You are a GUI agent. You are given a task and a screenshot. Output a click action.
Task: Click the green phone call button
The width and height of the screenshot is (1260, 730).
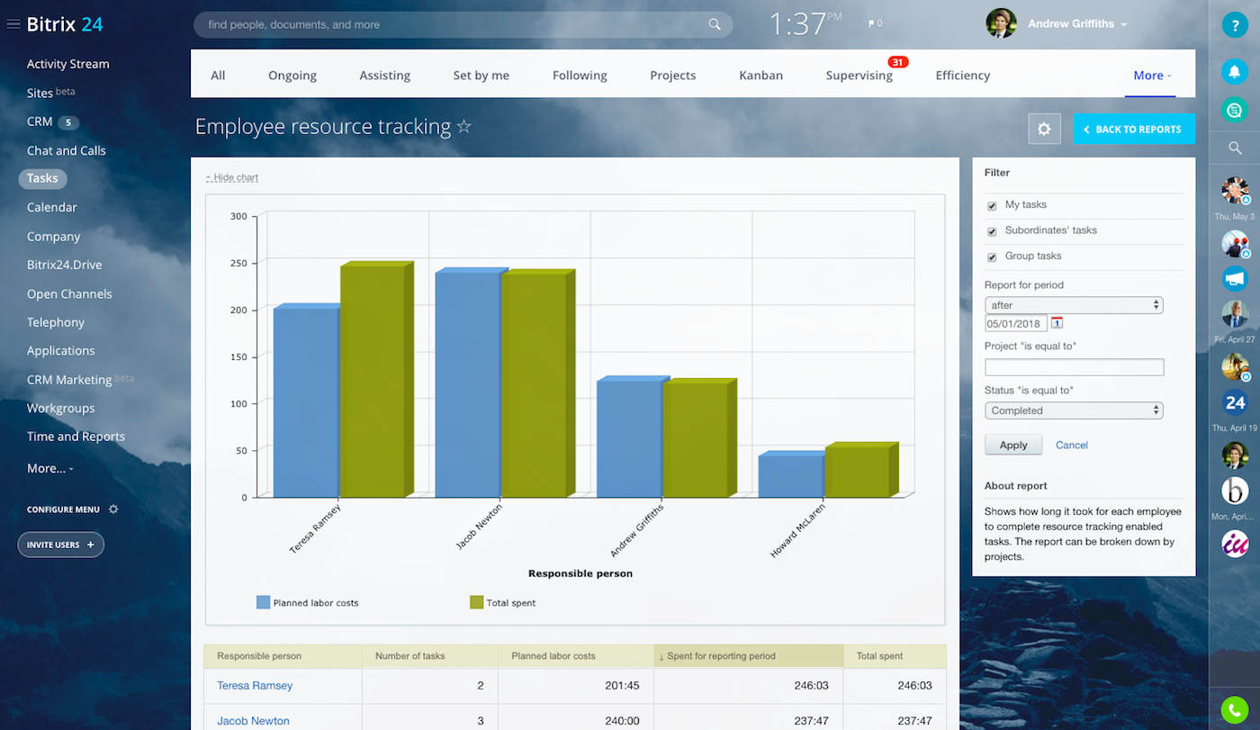[x=1234, y=708]
